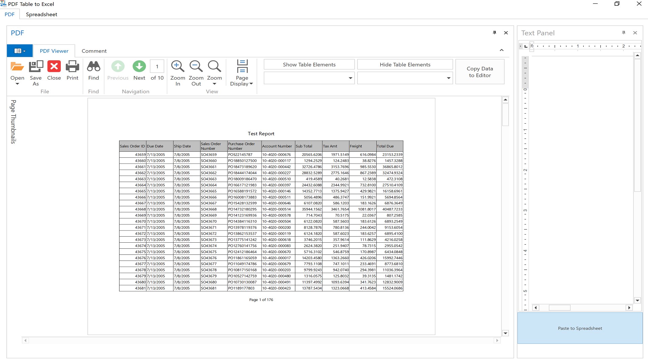
Task: Click PDF viewer vertical scrollbar down arrow
Action: tap(505, 333)
